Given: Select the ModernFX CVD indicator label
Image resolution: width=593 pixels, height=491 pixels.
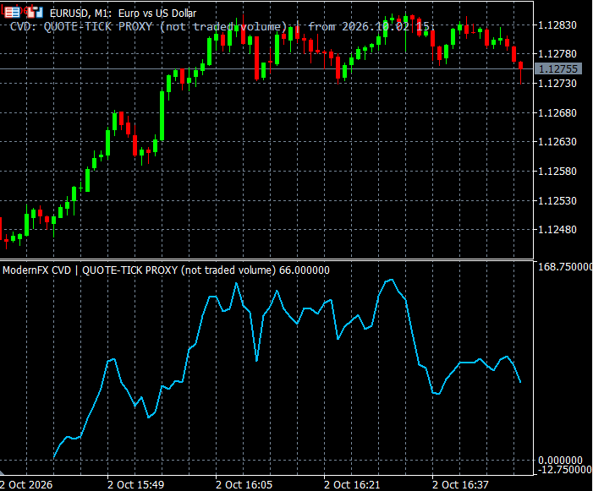Looking at the screenshot, I should click(x=166, y=270).
